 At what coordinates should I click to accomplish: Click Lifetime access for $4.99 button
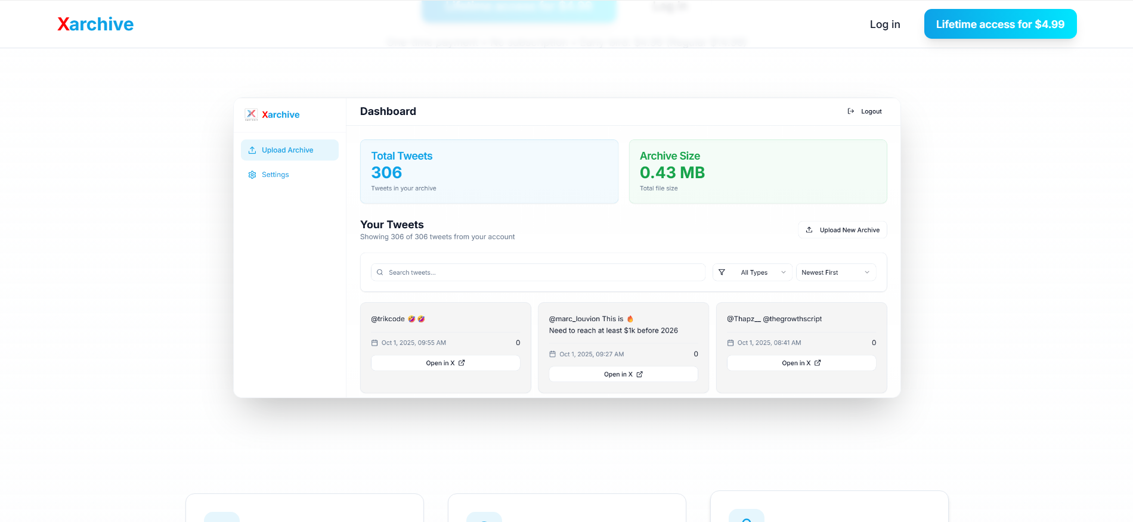tap(1000, 24)
